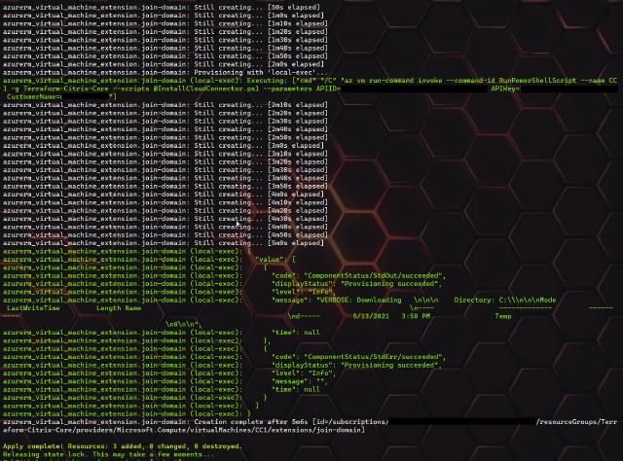The height and width of the screenshot is (461, 623).
Task: Click the "[50s elapsed]" text on first line
Action: (x=294, y=7)
